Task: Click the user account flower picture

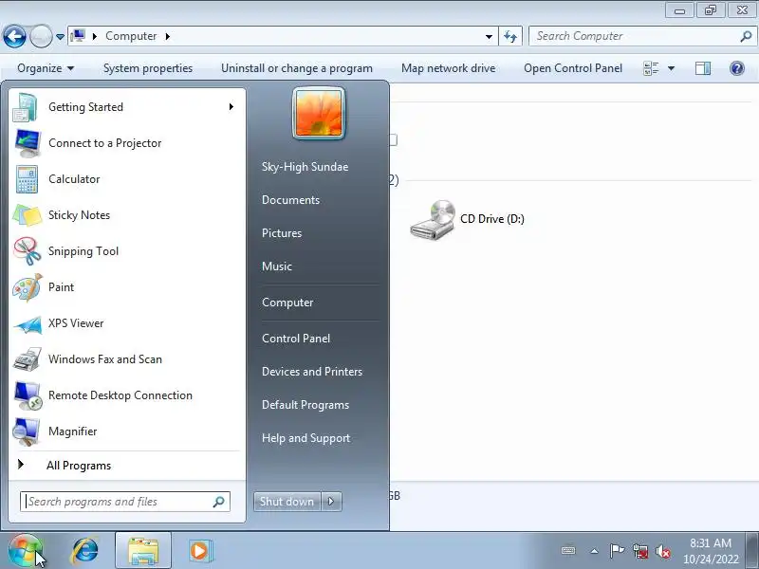Action: click(319, 113)
